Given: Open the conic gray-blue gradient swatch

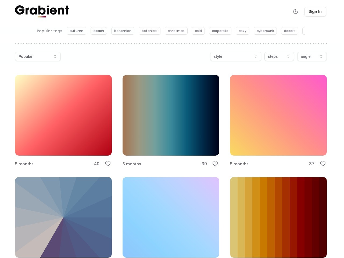Looking at the screenshot, I should click(x=63, y=217).
